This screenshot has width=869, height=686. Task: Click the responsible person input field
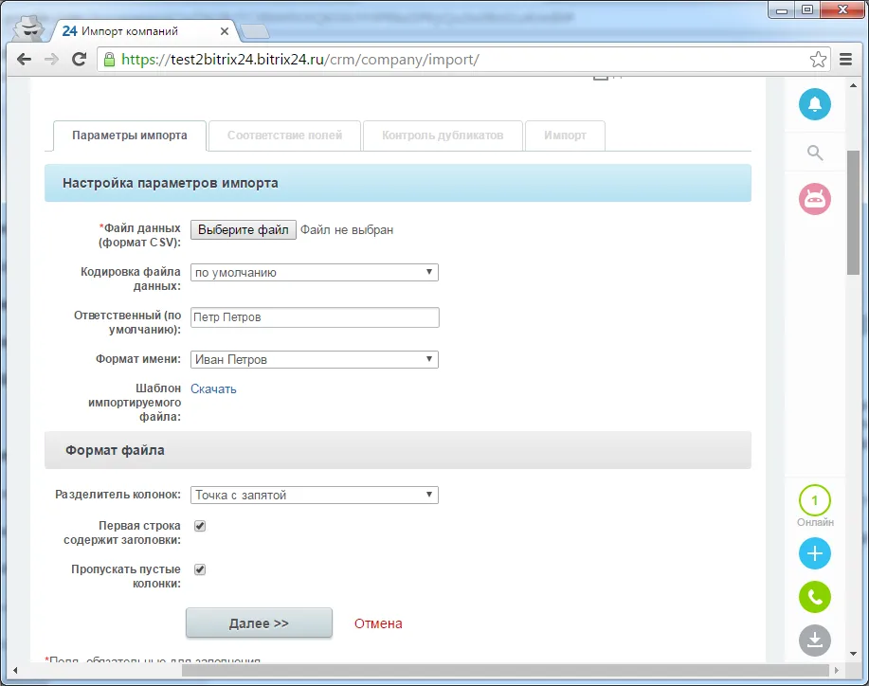pyautogui.click(x=314, y=317)
